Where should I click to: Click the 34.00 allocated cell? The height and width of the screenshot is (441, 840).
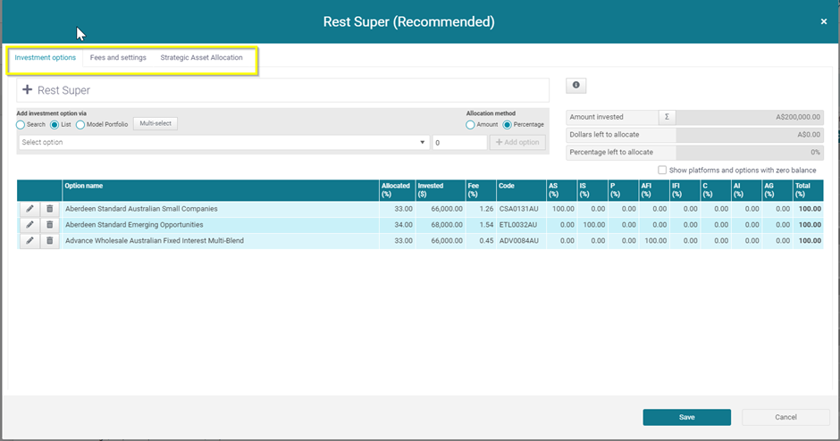click(x=397, y=225)
